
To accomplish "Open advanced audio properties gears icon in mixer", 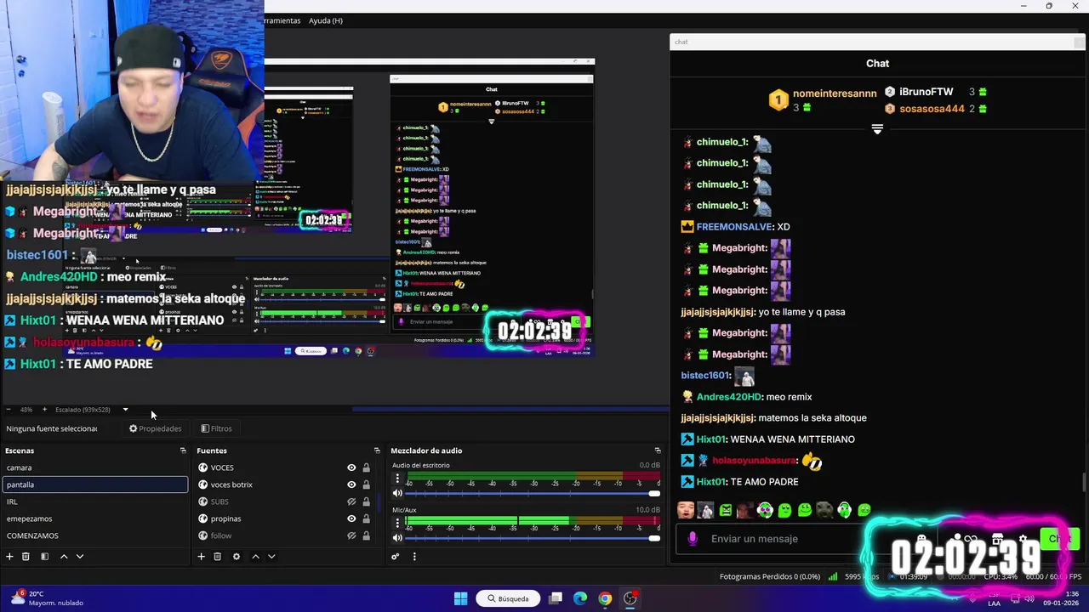I will coord(396,557).
